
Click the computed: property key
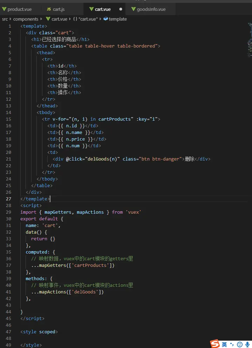[38, 252]
